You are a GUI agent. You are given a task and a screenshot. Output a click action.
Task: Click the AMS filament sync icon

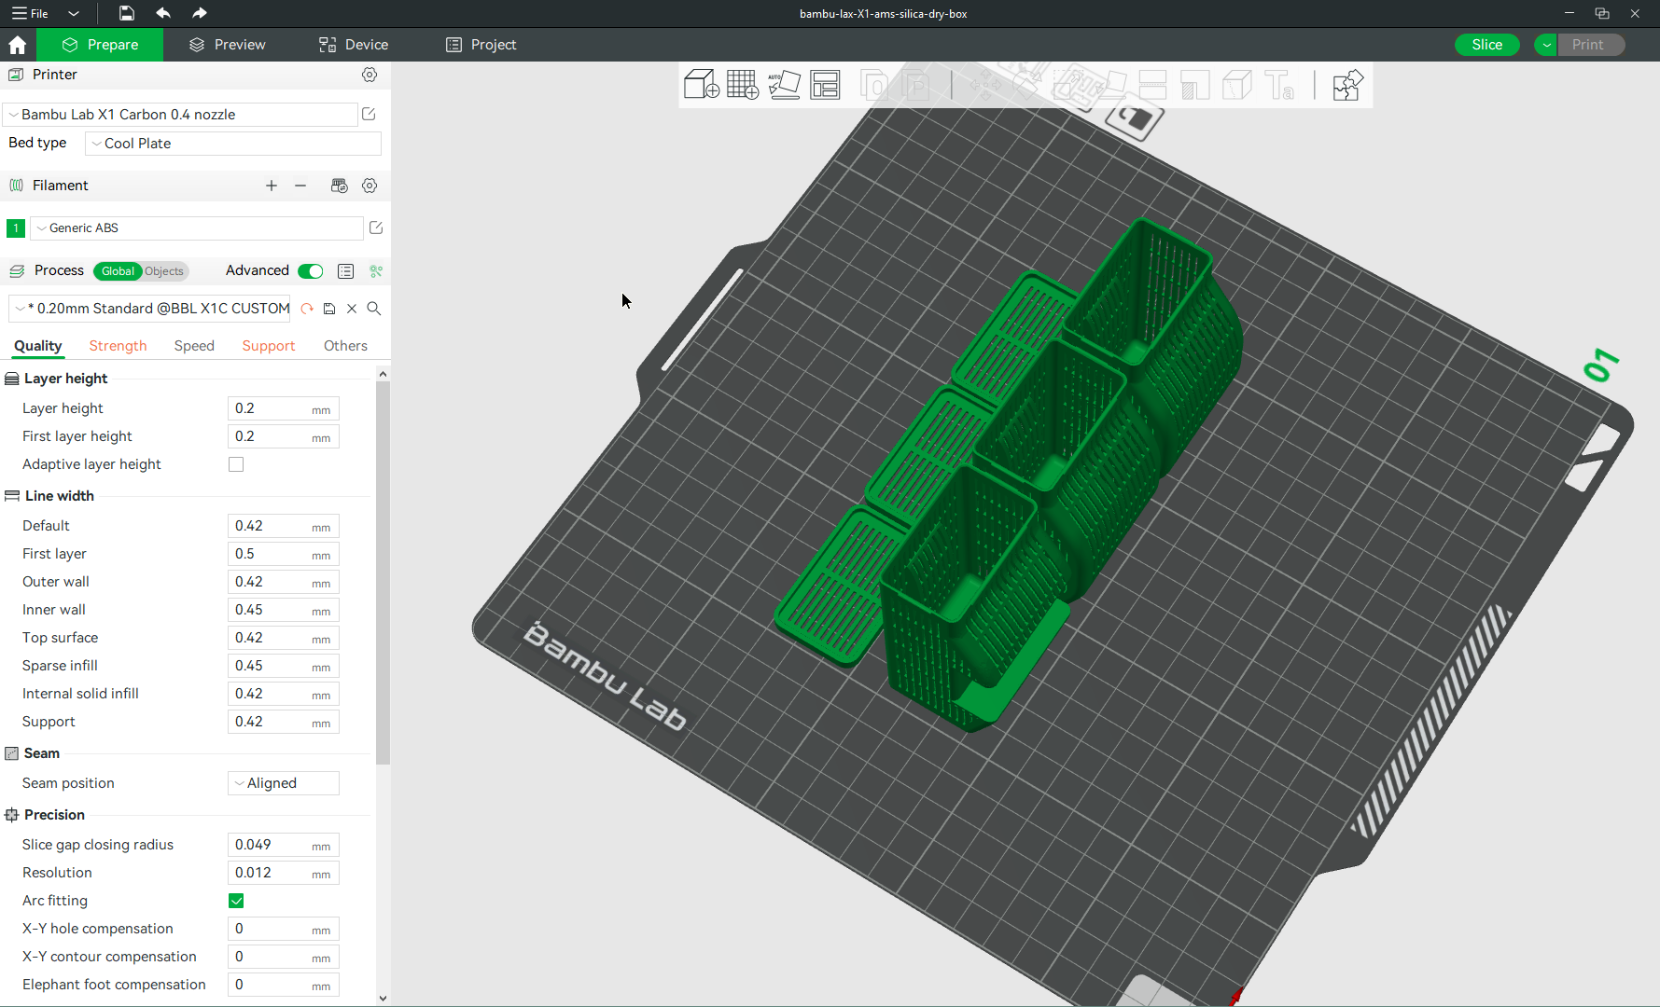(340, 186)
